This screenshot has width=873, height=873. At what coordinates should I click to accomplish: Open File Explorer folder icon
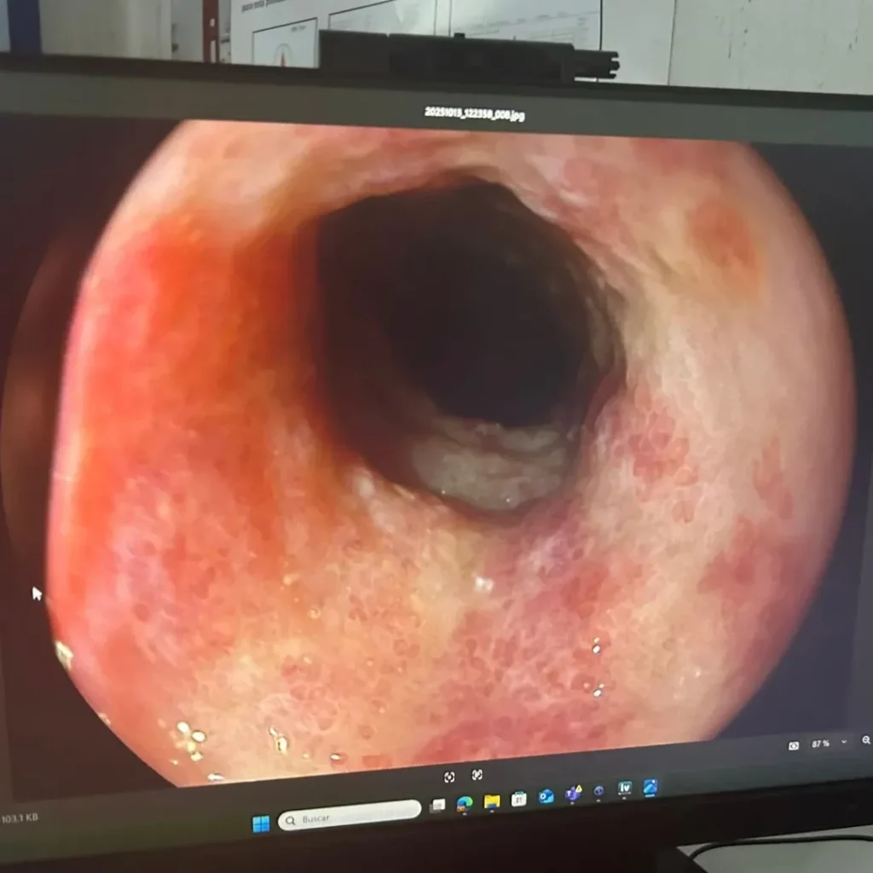coord(492,801)
